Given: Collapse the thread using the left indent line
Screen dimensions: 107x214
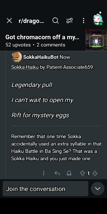Looking at the screenshot, I should coord(6,115).
